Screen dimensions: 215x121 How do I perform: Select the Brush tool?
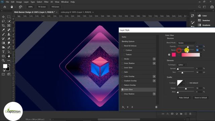click(x=3, y=34)
